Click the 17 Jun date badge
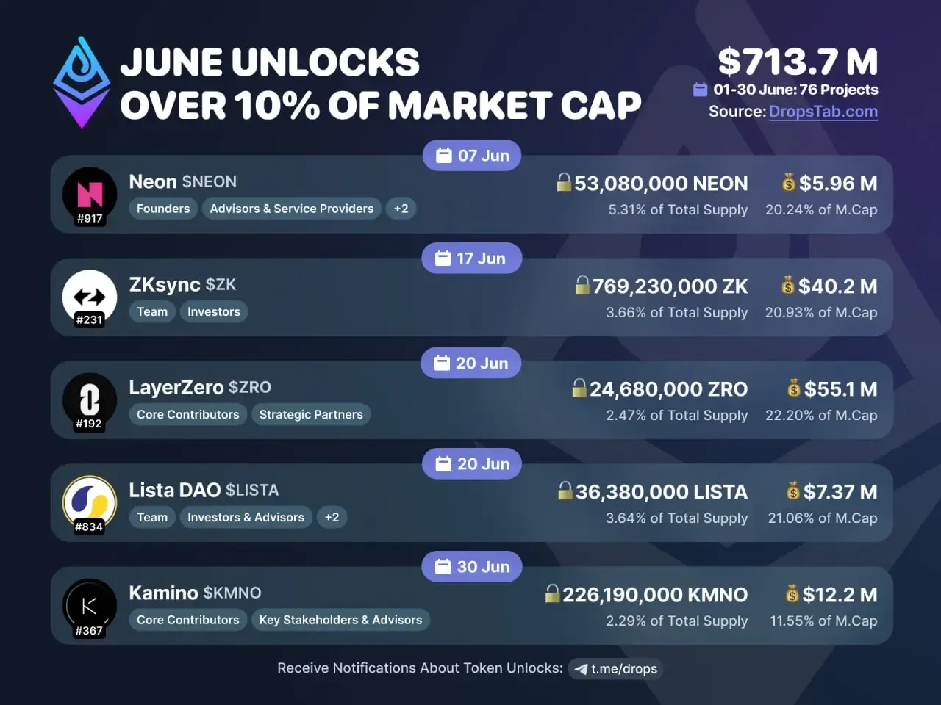The height and width of the screenshot is (705, 941). click(x=471, y=258)
